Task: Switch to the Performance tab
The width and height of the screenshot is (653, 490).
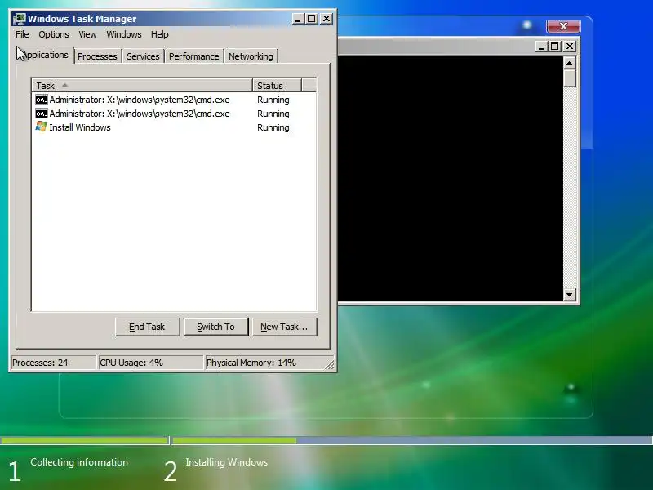Action: 193,56
